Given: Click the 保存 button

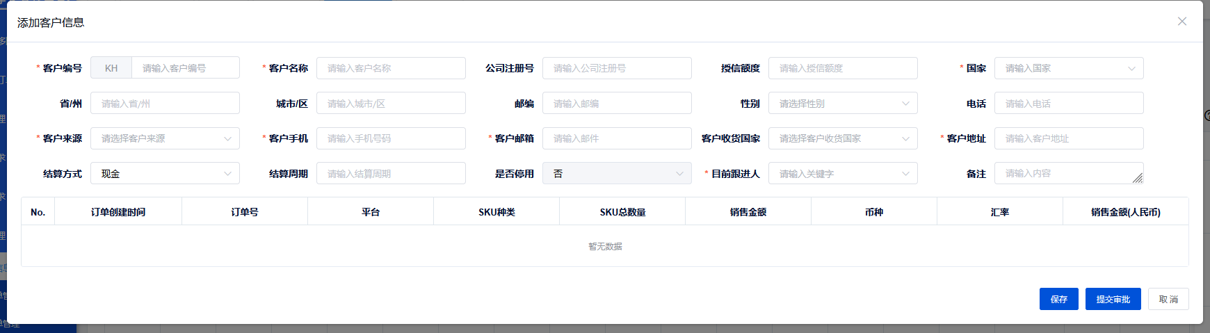Looking at the screenshot, I should point(1058,299).
